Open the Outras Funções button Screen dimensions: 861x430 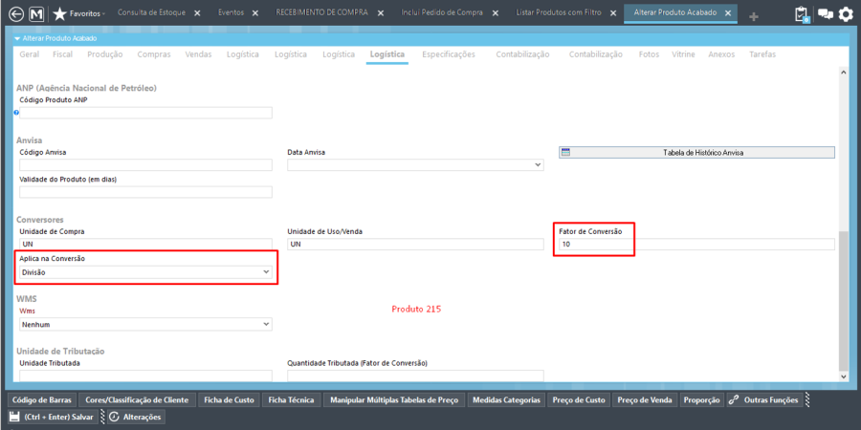764,399
